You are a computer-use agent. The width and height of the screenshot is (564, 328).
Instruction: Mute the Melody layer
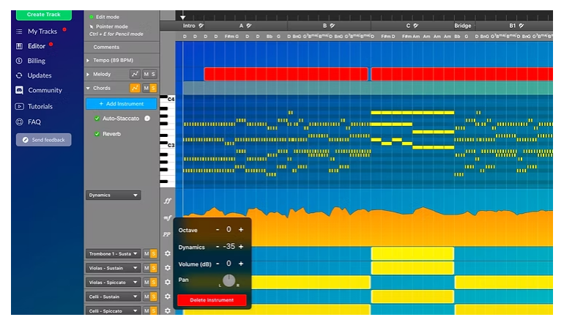click(x=146, y=74)
